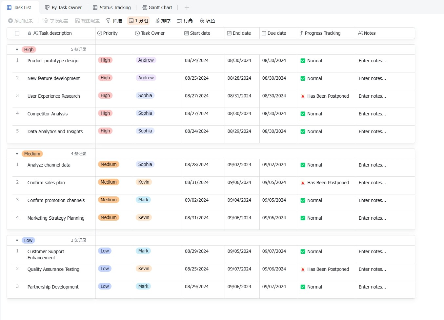Image resolution: width=444 pixels, height=320 pixels.
Task: Toggle Normal checkmark for Product prototype design
Action: click(x=303, y=61)
